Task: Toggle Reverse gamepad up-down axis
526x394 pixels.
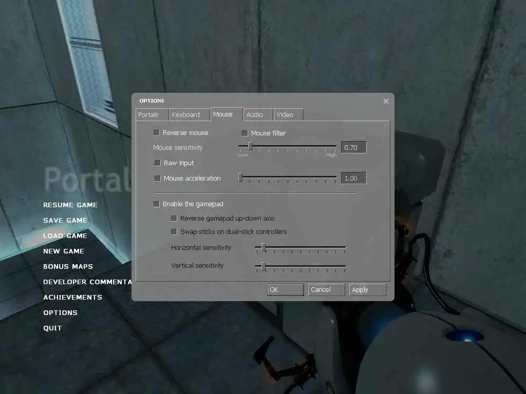Action: click(174, 219)
